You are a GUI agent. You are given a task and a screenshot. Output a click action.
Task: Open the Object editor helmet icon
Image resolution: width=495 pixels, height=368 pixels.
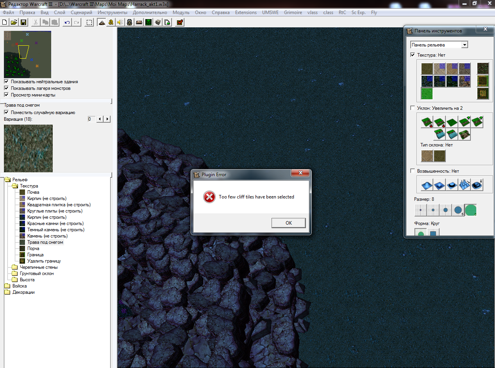[x=130, y=22]
